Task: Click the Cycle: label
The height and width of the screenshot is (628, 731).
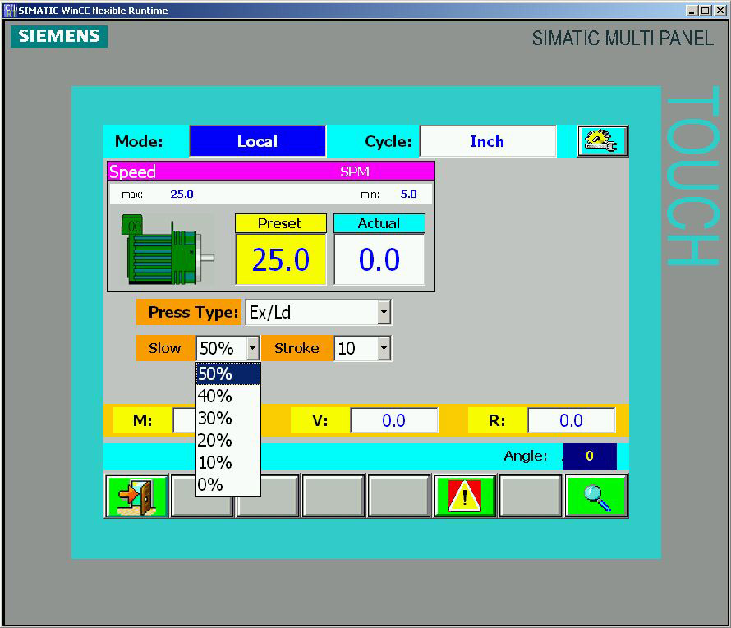Action: click(388, 141)
